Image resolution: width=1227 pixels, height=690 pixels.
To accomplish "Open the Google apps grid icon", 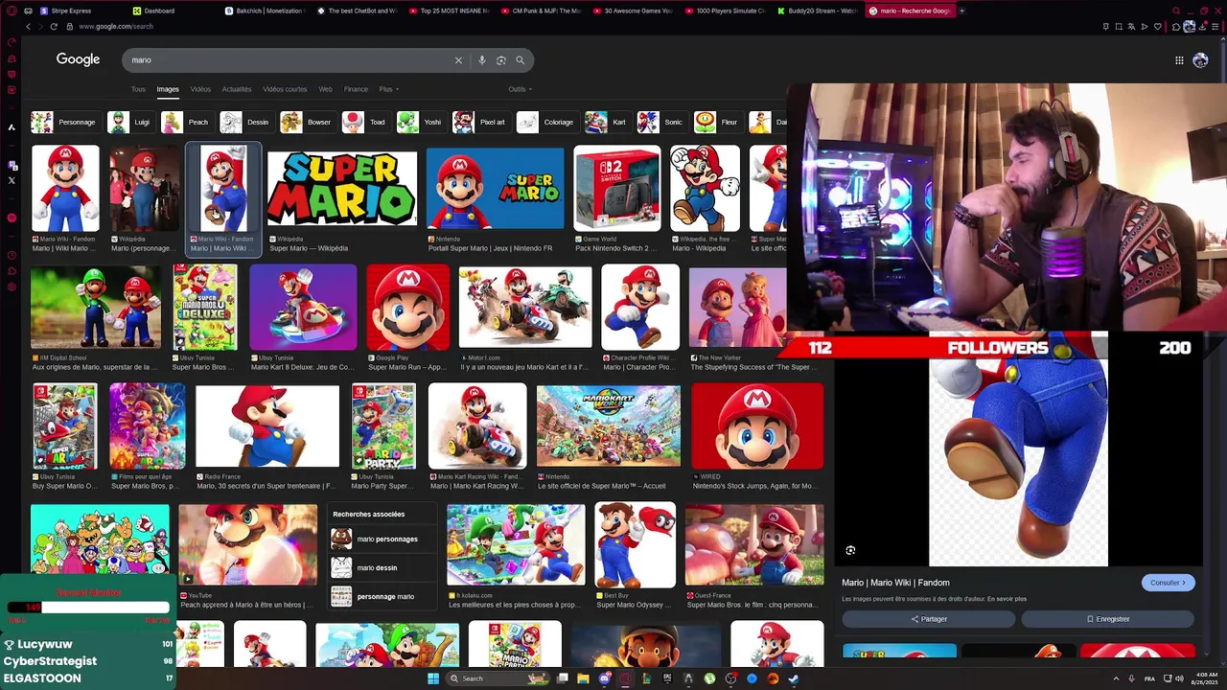I will click(1179, 60).
